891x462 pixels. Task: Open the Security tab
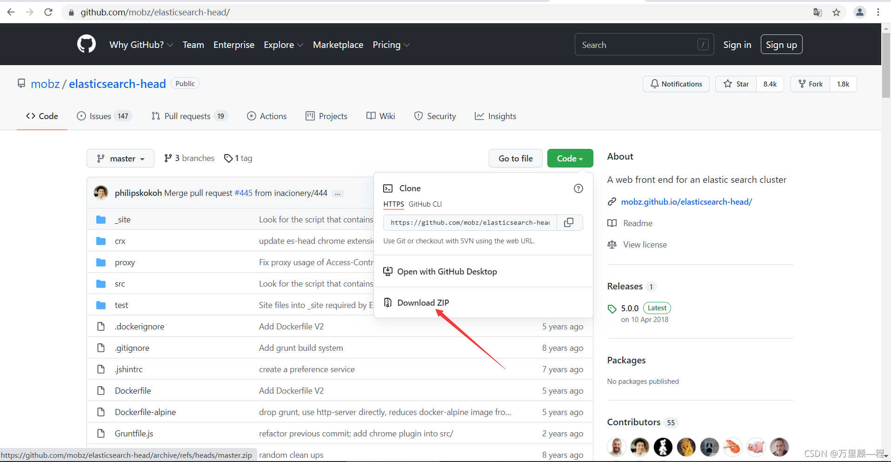coord(435,116)
